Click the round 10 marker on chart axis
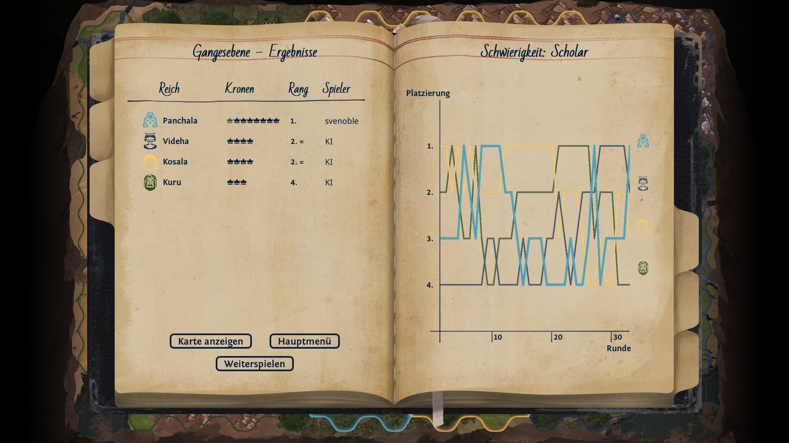The width and height of the screenshot is (789, 443). [x=497, y=337]
